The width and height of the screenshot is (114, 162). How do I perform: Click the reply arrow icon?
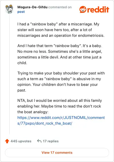[x=39, y=141]
